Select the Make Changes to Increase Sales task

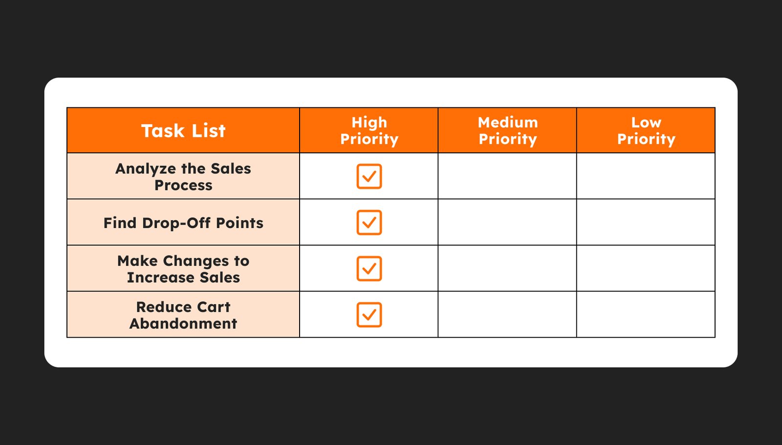pos(183,269)
